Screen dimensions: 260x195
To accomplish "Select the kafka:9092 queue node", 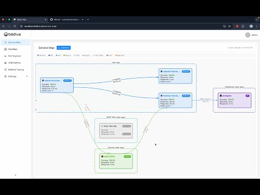I will pos(116,161).
